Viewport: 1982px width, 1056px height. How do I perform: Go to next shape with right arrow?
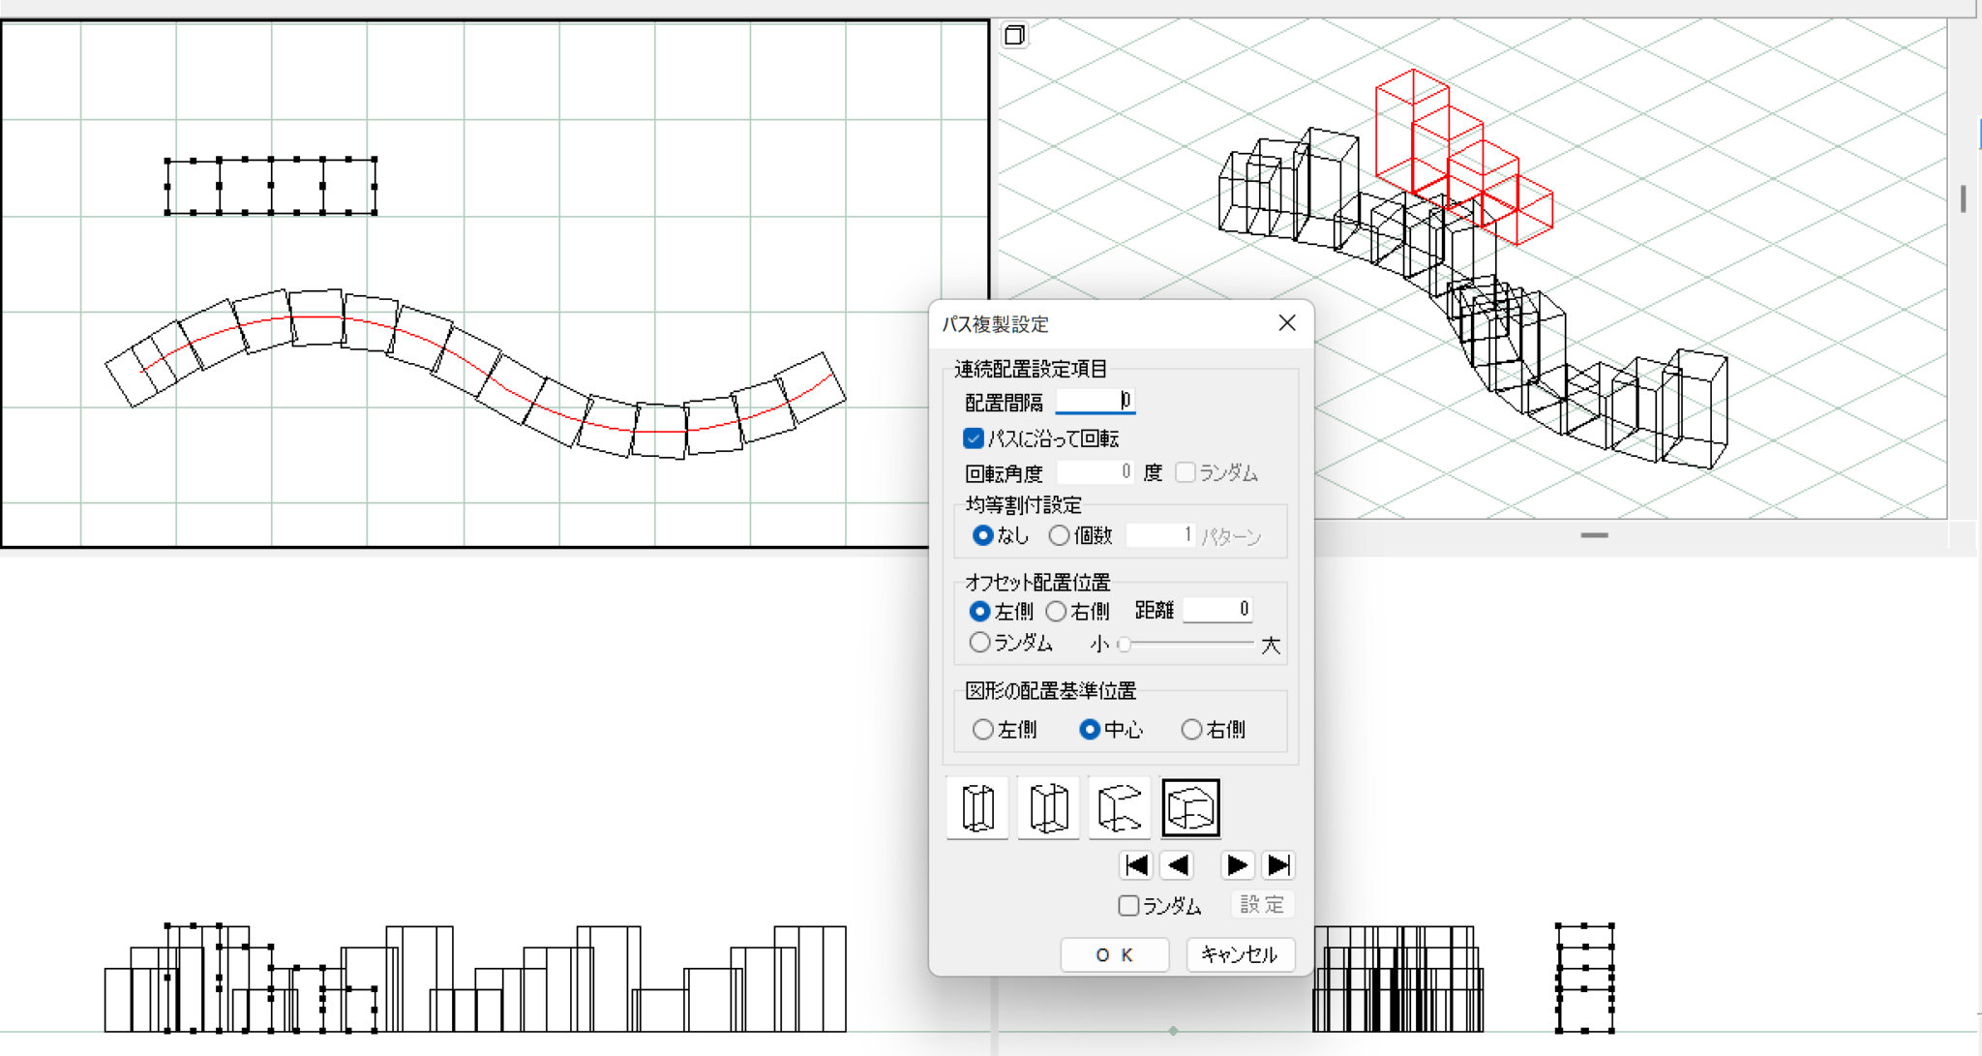pyautogui.click(x=1236, y=864)
